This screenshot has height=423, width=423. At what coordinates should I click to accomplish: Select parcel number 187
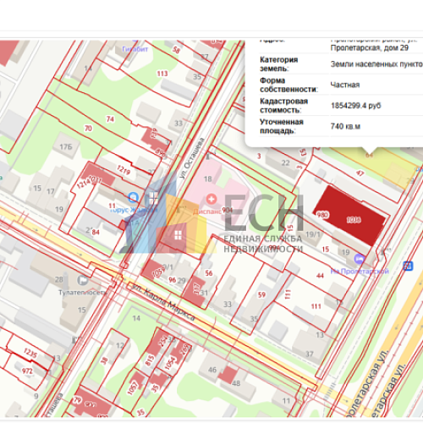196,288
